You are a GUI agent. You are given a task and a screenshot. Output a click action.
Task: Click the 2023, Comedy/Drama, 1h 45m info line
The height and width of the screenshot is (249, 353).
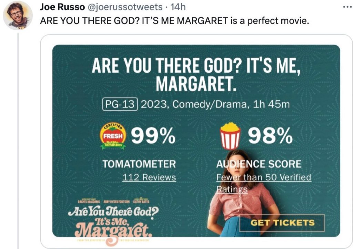[x=215, y=104]
